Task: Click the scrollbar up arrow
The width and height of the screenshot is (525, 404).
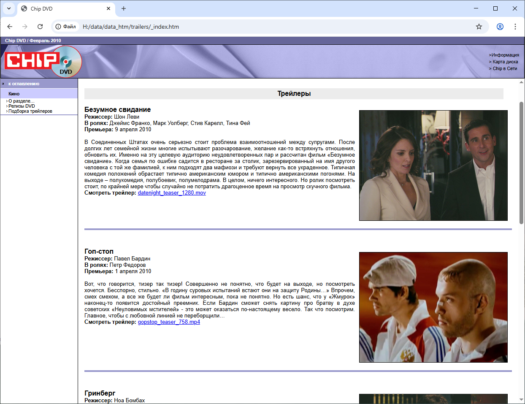Action: click(522, 82)
